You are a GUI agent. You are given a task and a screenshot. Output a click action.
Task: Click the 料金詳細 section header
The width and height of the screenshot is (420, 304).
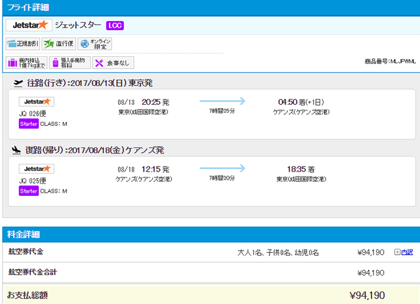211,235
